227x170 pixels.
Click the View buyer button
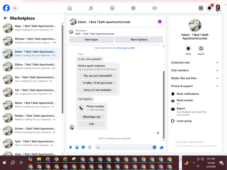[x=91, y=40]
